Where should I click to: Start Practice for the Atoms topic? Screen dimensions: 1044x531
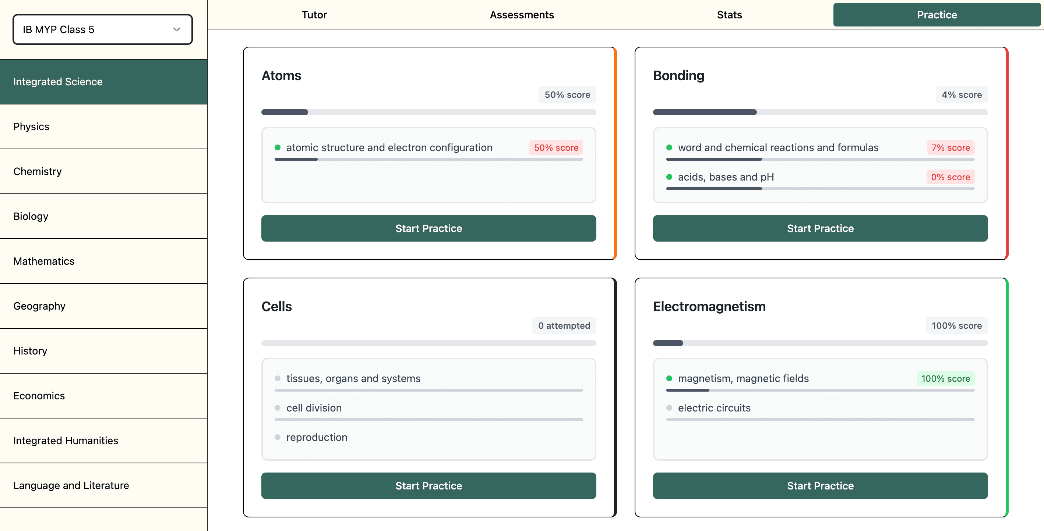tap(428, 228)
